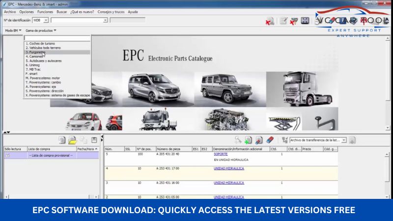Click the fullscreen expand icon in top toolbar
The width and height of the screenshot is (393, 221).
coord(305,21)
